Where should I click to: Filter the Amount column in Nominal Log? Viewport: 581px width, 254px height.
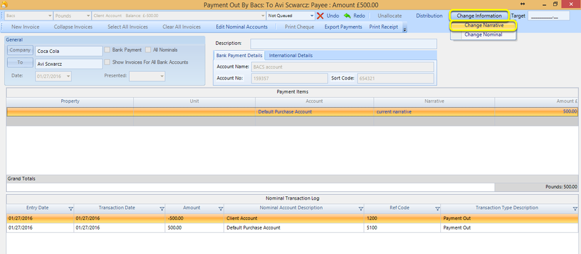221,208
